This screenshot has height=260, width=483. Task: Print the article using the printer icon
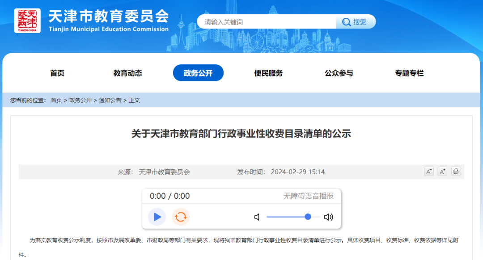point(455,171)
